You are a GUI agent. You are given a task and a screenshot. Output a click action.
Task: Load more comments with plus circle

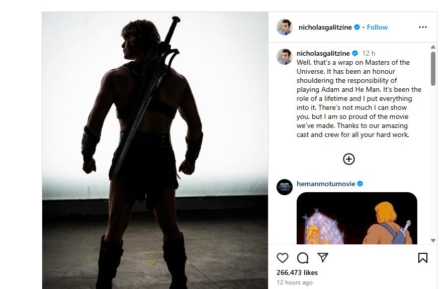[x=349, y=159]
